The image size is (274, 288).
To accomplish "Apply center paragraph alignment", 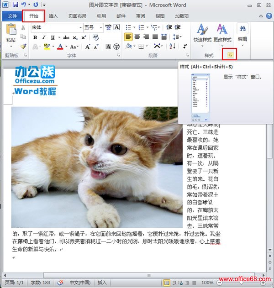I will [137, 37].
